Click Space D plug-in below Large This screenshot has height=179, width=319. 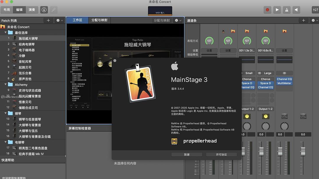point(266,83)
